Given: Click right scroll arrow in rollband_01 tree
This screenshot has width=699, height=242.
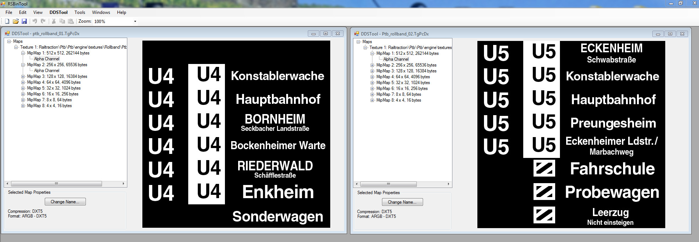Looking at the screenshot, I should [123, 184].
